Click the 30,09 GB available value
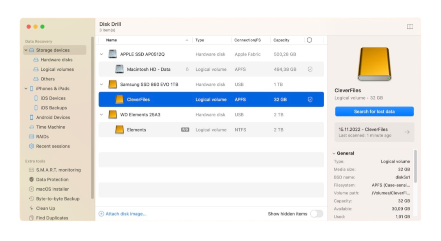Viewport: 441px width, 241px height. 401,209
